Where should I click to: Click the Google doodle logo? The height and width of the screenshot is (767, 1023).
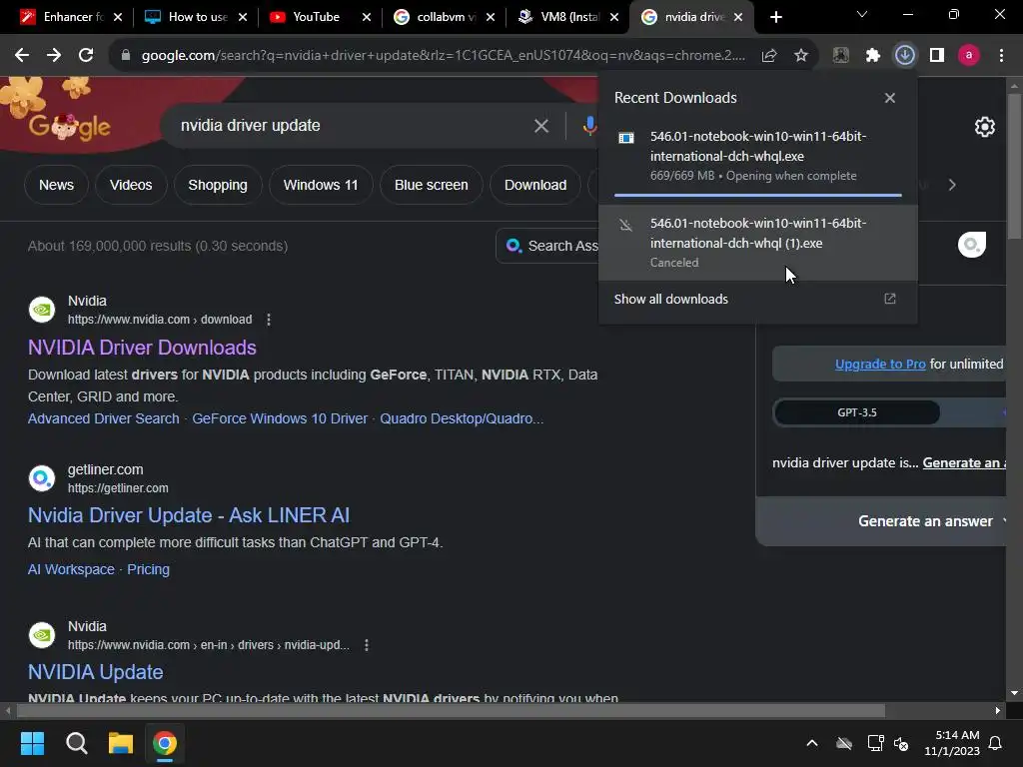point(69,127)
